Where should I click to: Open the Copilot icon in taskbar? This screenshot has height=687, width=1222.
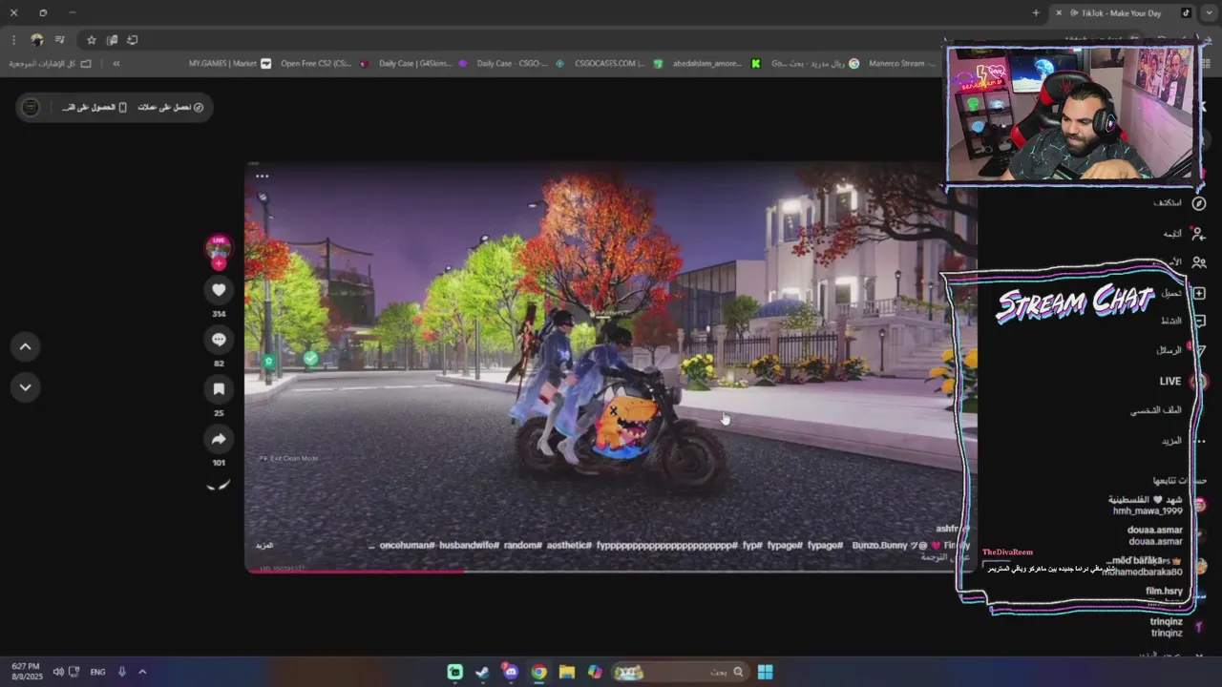point(595,672)
